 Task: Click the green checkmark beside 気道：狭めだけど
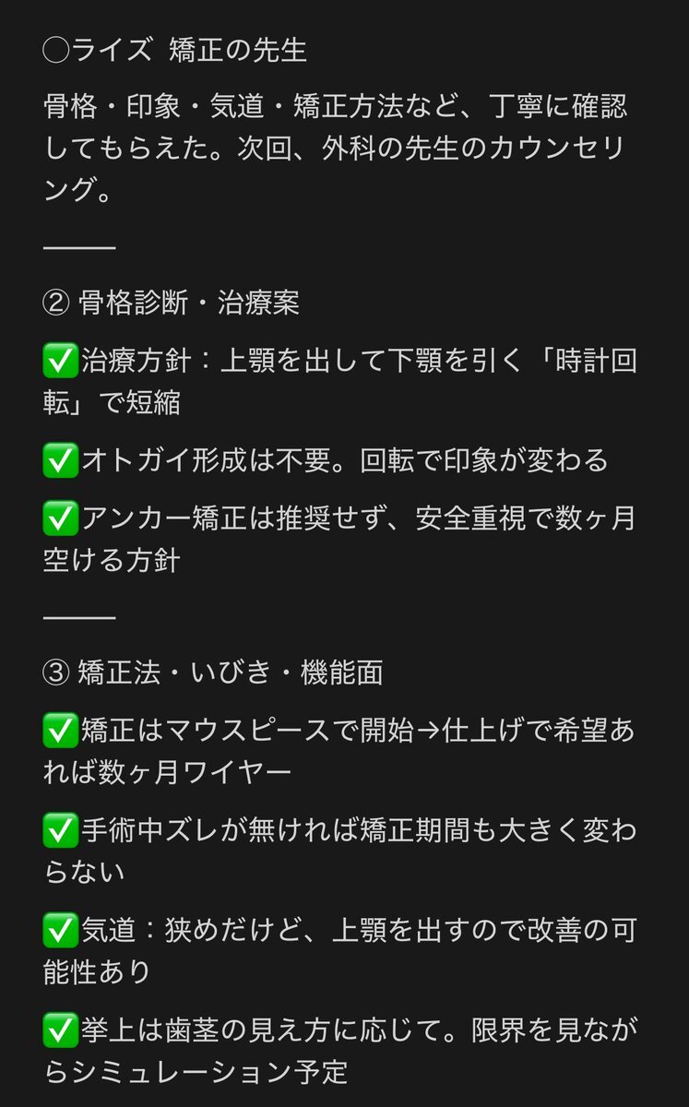59,930
